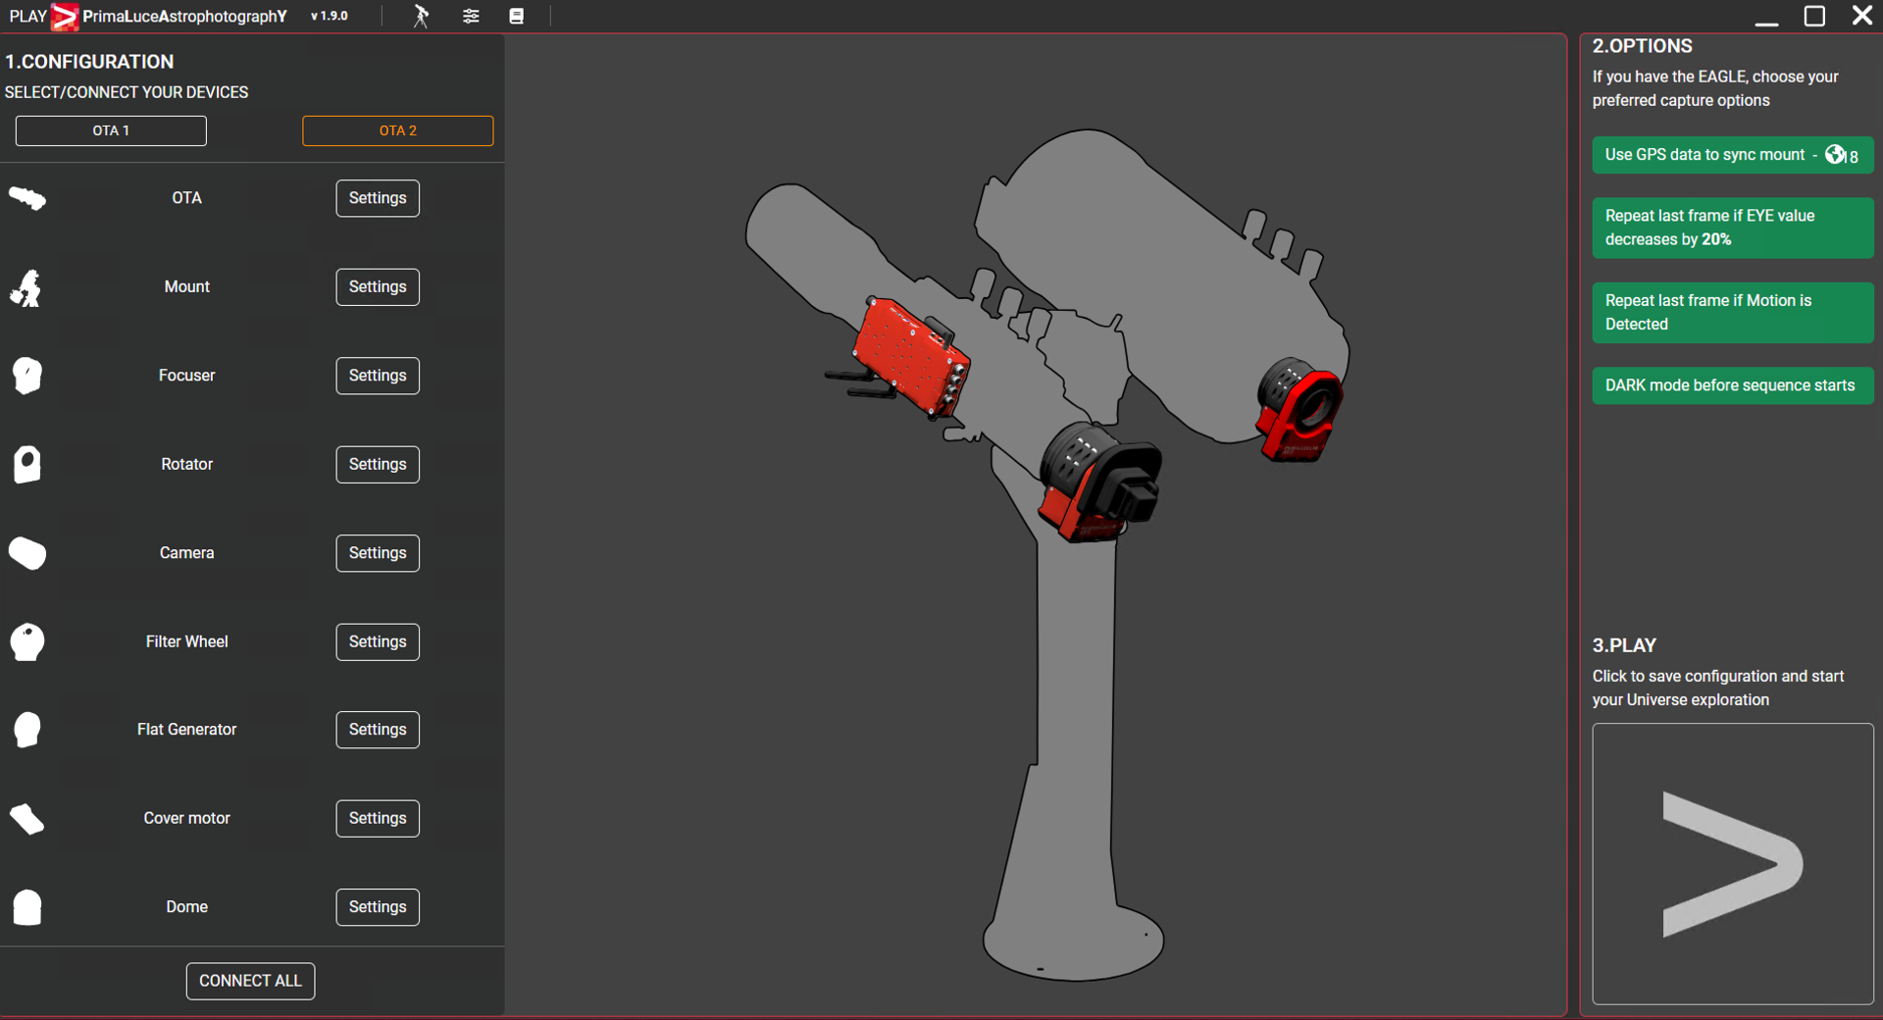Select the Rotator device icon
This screenshot has width=1883, height=1020.
pyautogui.click(x=26, y=464)
